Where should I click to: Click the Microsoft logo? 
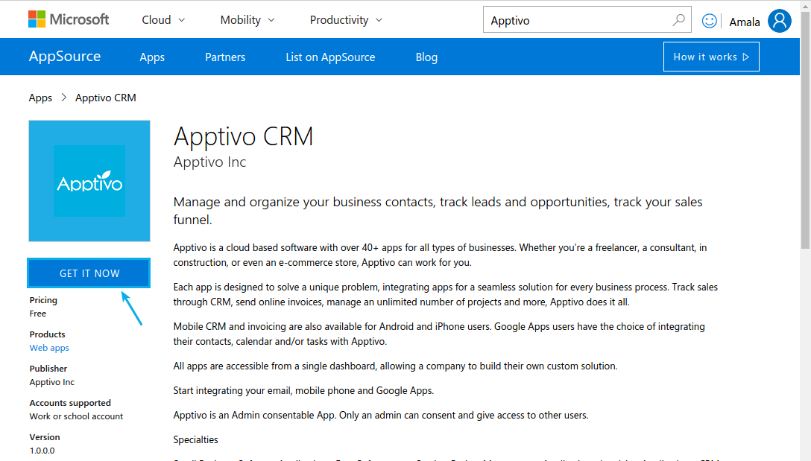[x=69, y=19]
